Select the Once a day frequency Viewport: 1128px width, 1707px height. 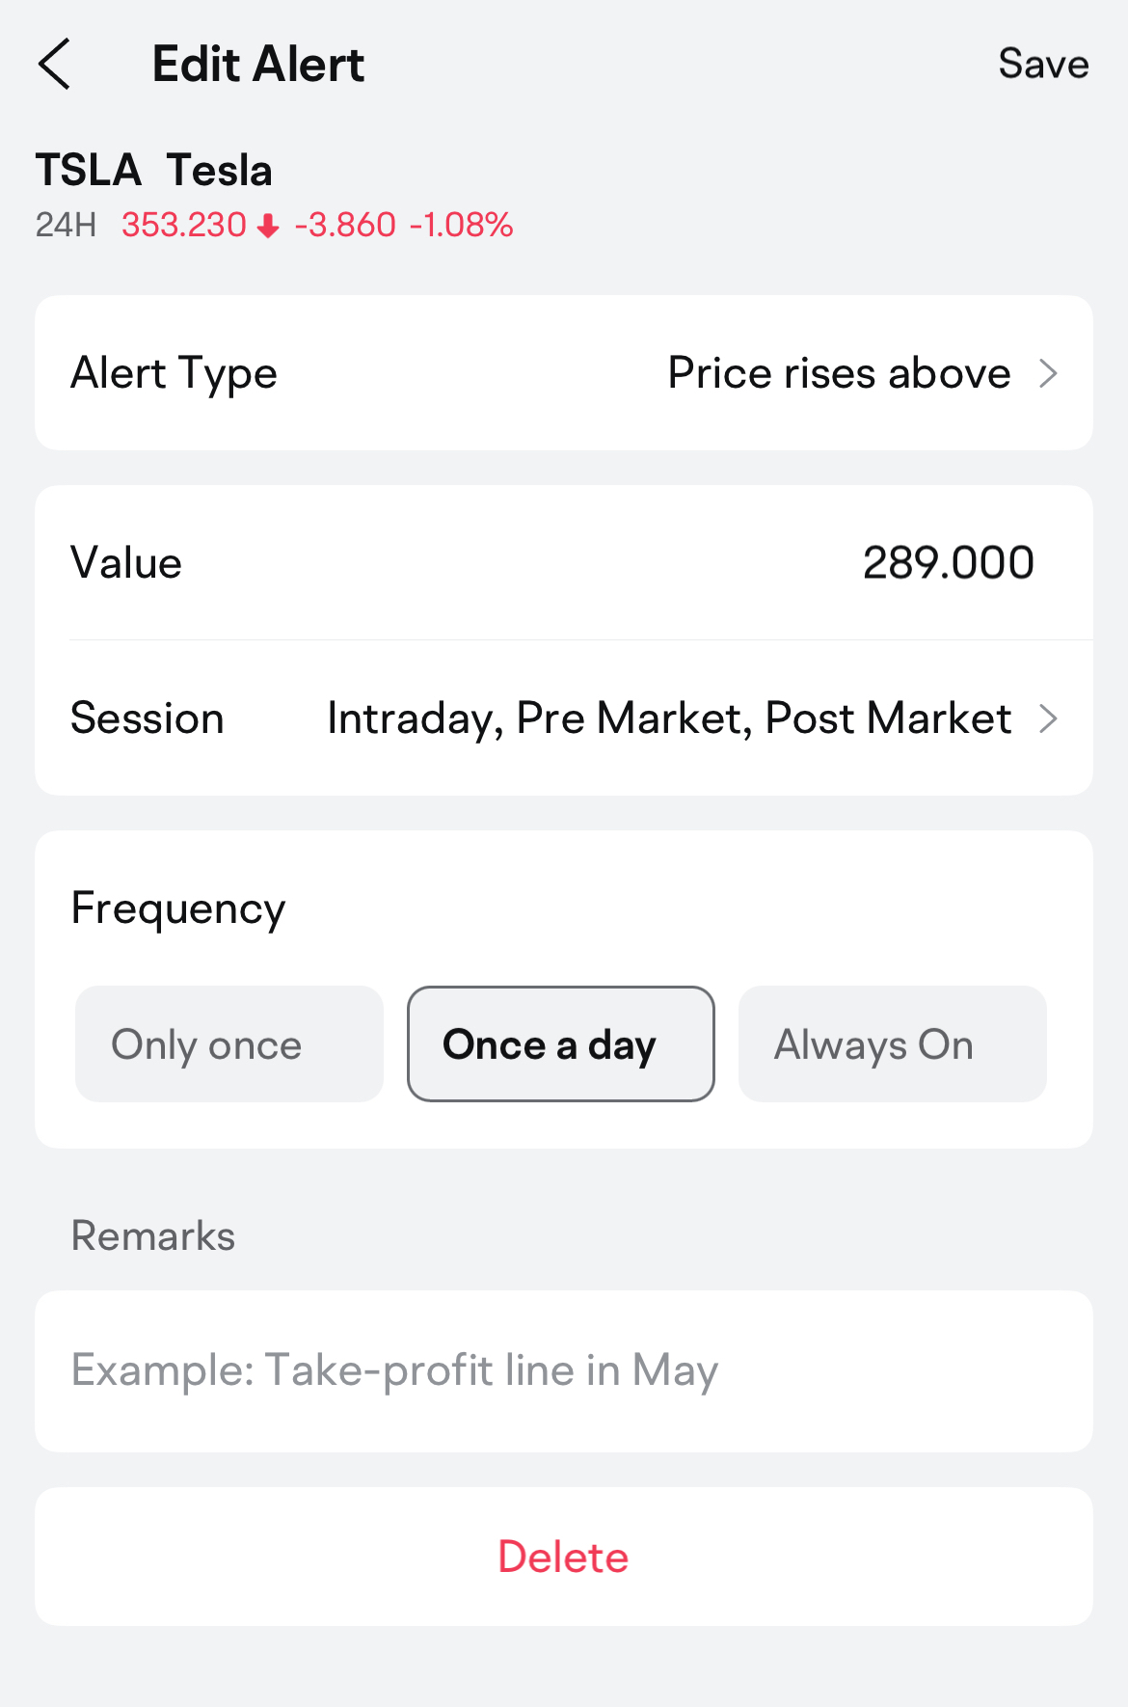click(561, 1043)
